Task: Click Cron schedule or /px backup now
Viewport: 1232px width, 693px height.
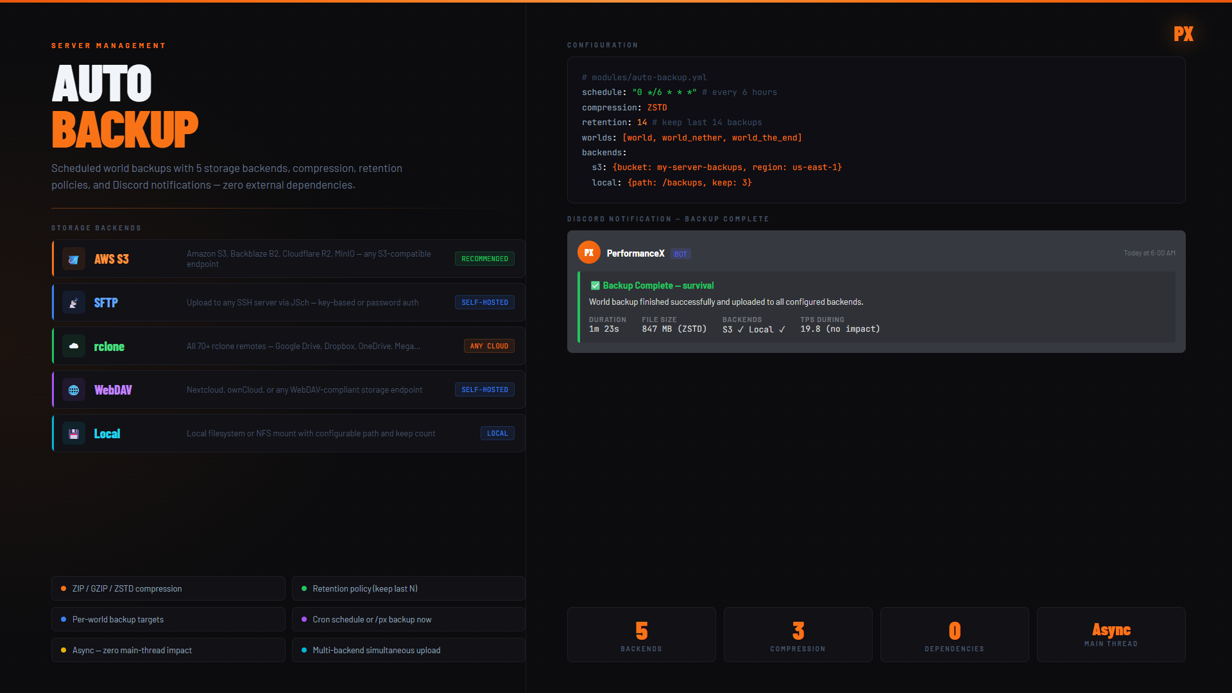Action: coord(409,619)
